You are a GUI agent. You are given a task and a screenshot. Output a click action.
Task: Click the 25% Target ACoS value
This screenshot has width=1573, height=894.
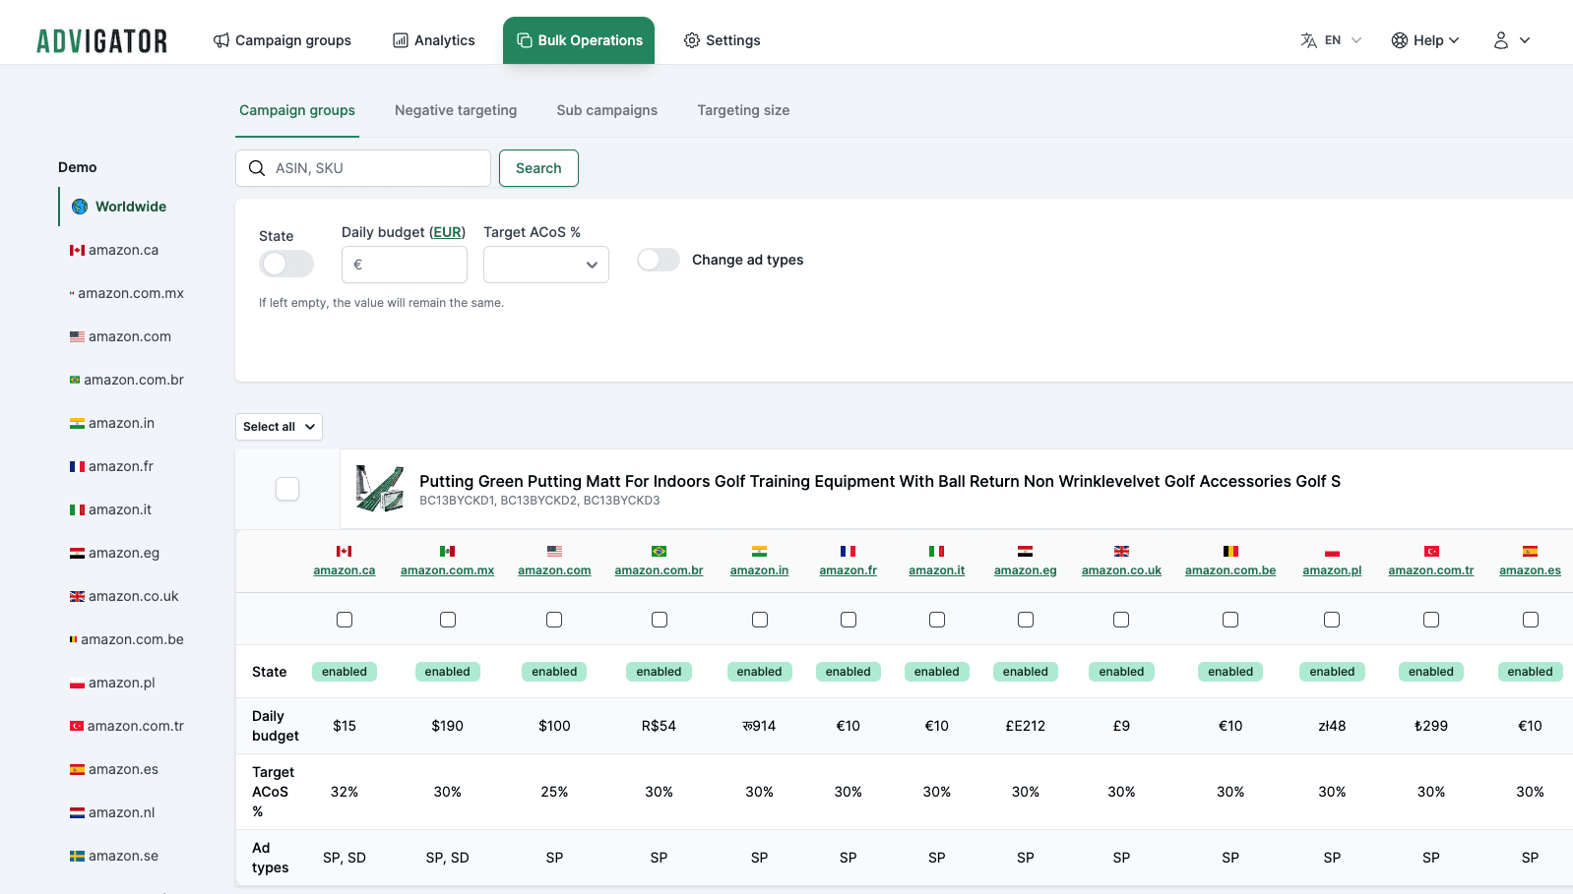(554, 792)
